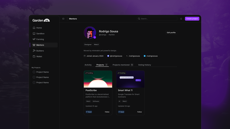
Task: Open the Voting history tab
Action: point(144,65)
